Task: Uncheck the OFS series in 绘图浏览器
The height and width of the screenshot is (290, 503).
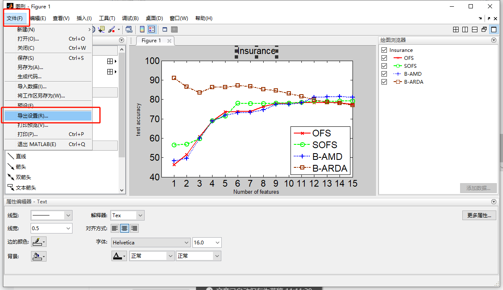Action: pyautogui.click(x=384, y=58)
